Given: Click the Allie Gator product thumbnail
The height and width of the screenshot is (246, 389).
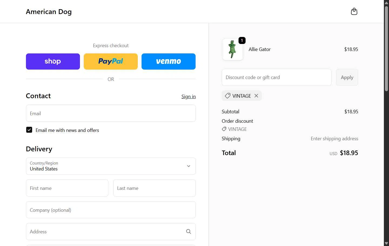Looking at the screenshot, I should (x=233, y=49).
